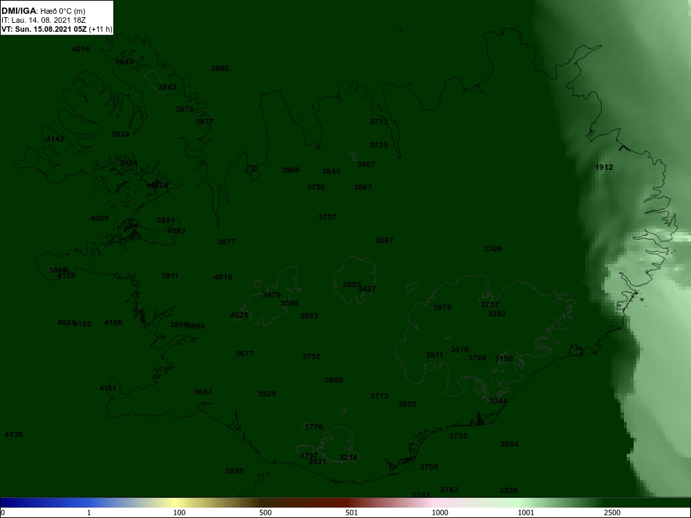The image size is (691, 518).
Task: Click the map value 3708
Action: point(429,468)
